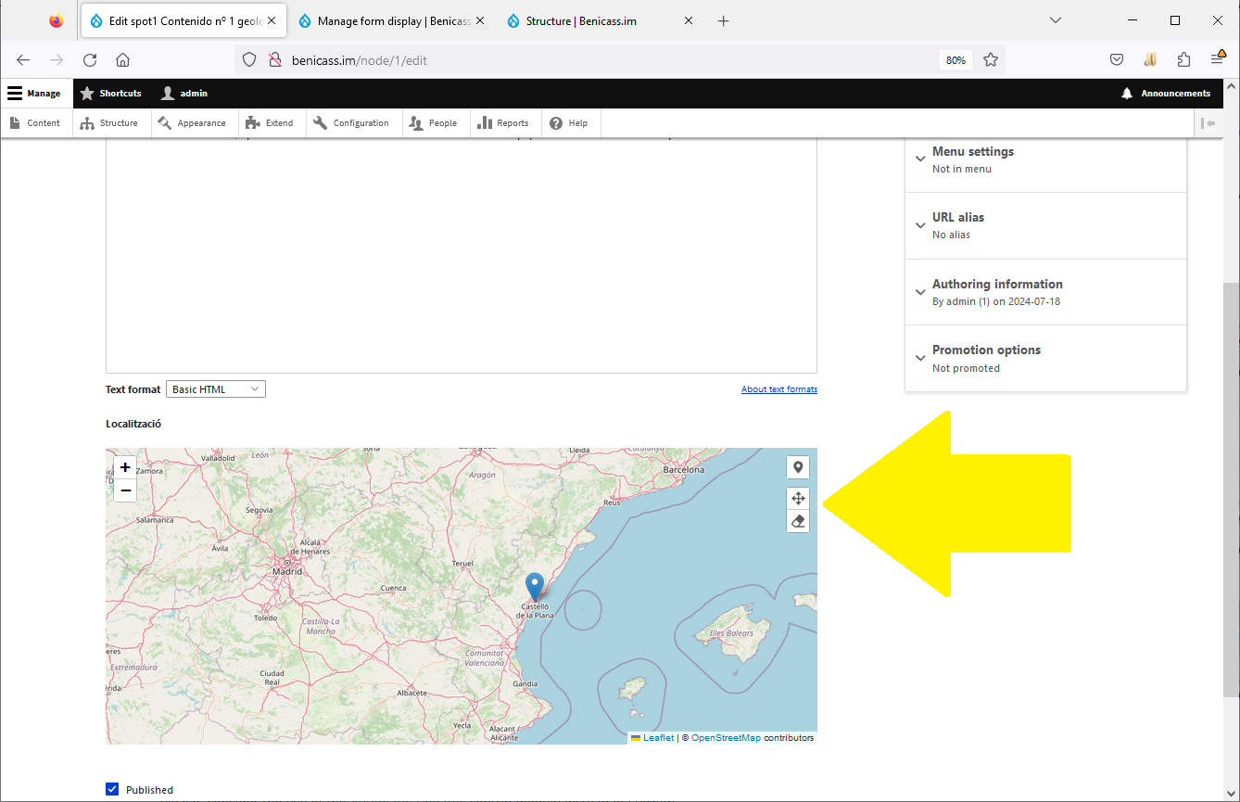Click the Illes Balears label on map

(731, 634)
